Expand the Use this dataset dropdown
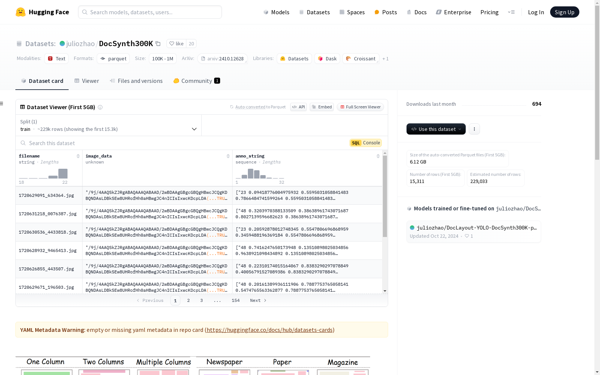The height and width of the screenshot is (375, 600). click(x=436, y=129)
